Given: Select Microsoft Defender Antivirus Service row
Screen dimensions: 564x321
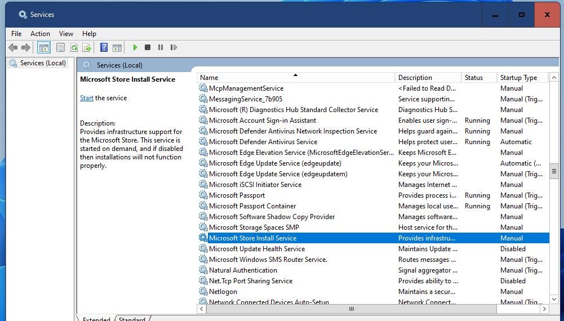Looking at the screenshot, I should pyautogui.click(x=373, y=141).
